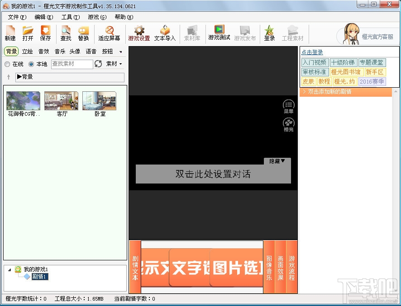Viewport: 401px width, 306px height.
Task: Select the 剧情文本 vertical tab
Action: pyautogui.click(x=135, y=267)
